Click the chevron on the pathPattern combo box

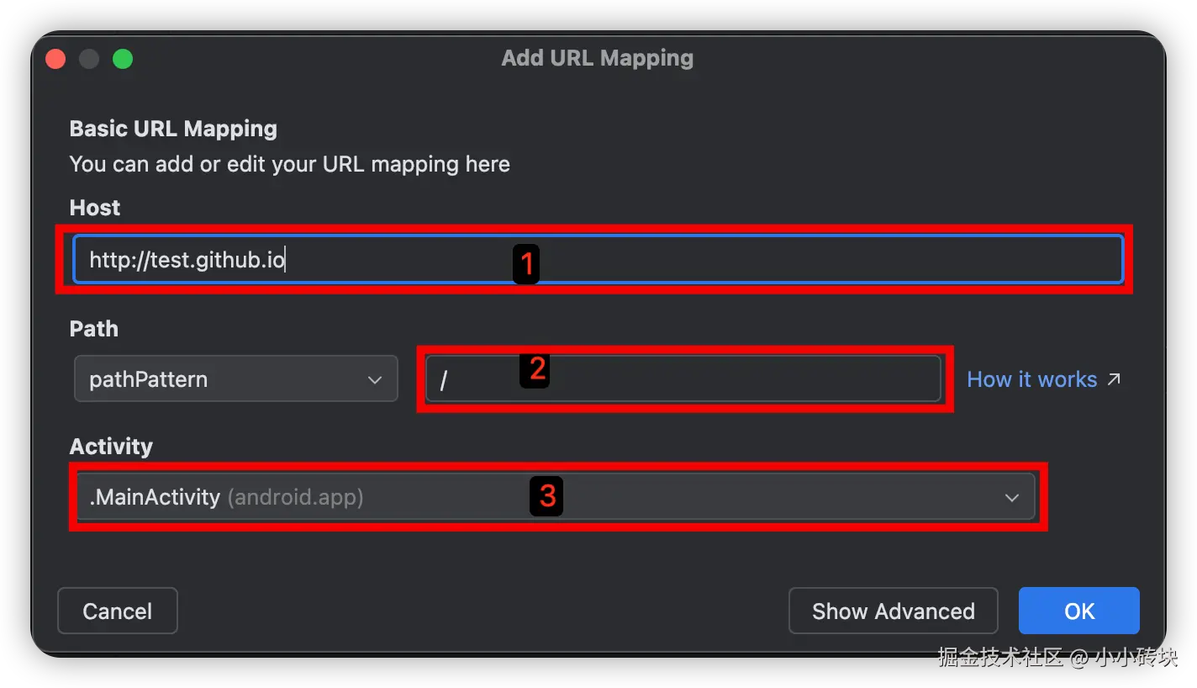point(375,380)
